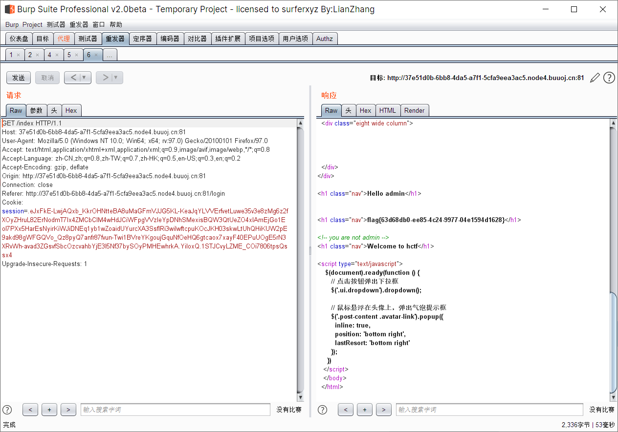The height and width of the screenshot is (432, 618).
Task: Close repeater tab 4
Action: 57,55
